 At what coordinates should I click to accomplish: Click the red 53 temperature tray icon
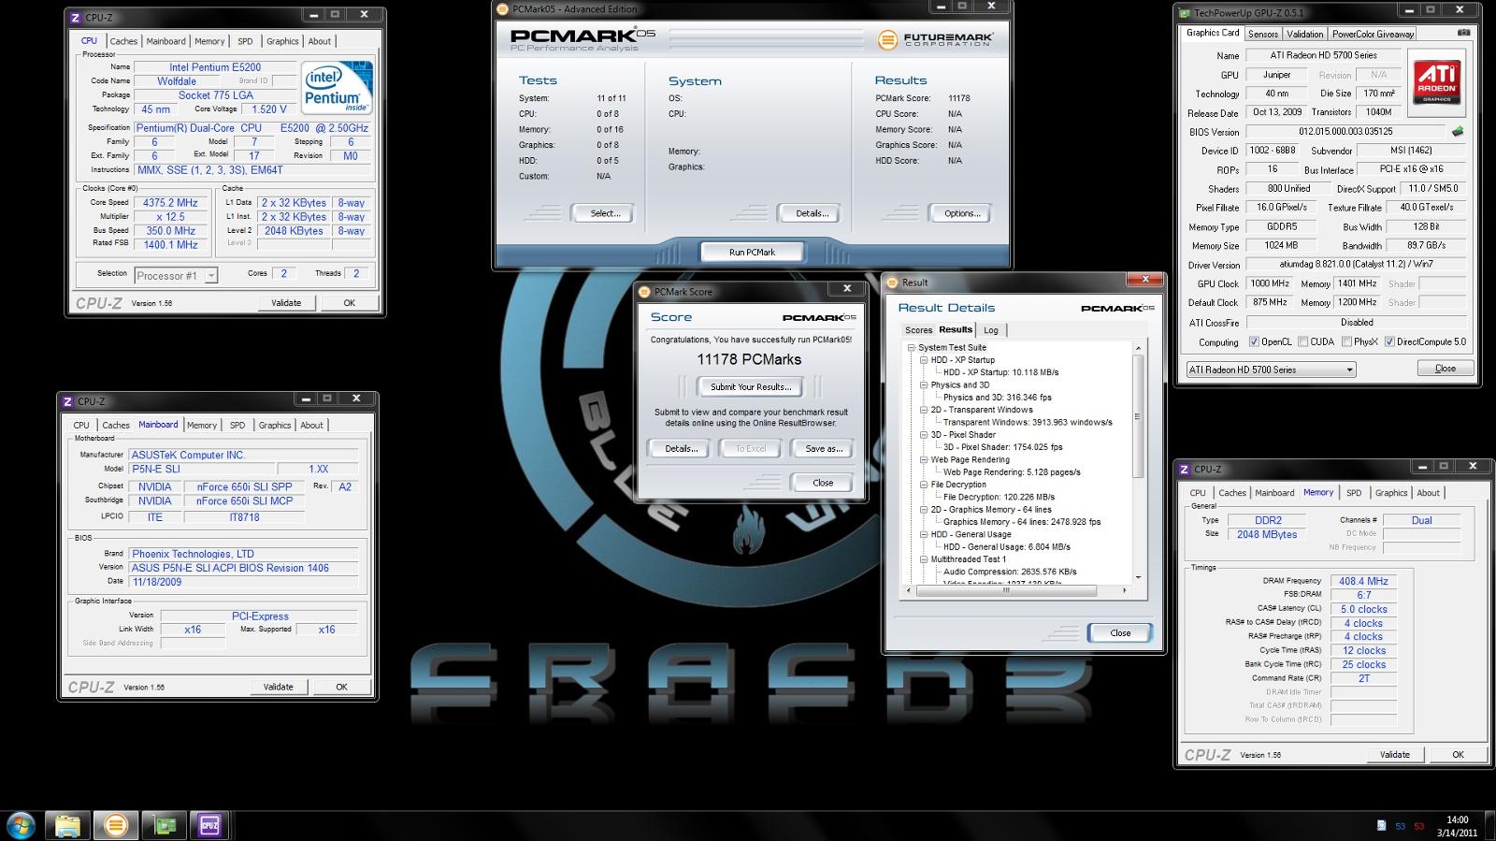click(1418, 826)
